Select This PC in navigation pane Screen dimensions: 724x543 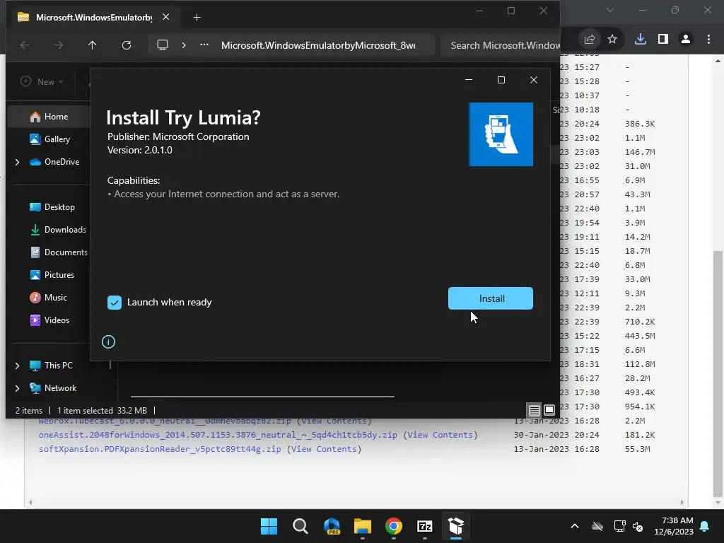pos(51,366)
